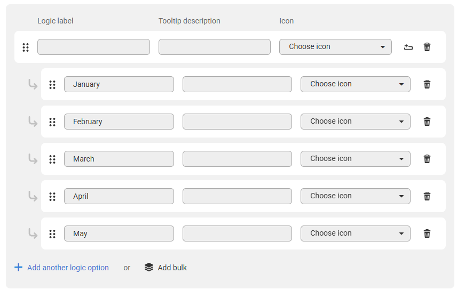
Task: Focus the empty Logic label field in top row
Action: tap(93, 47)
